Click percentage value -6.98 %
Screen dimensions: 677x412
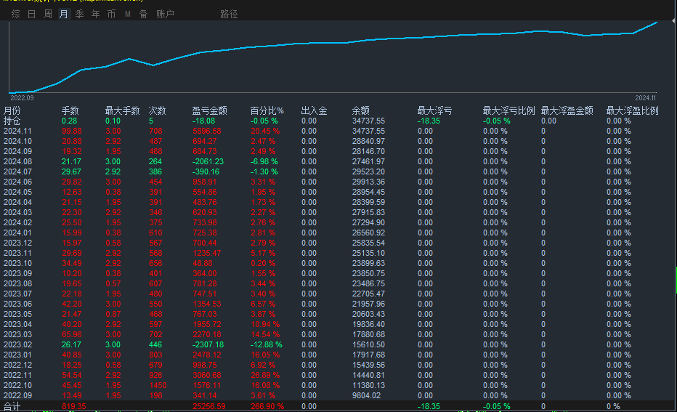point(264,161)
